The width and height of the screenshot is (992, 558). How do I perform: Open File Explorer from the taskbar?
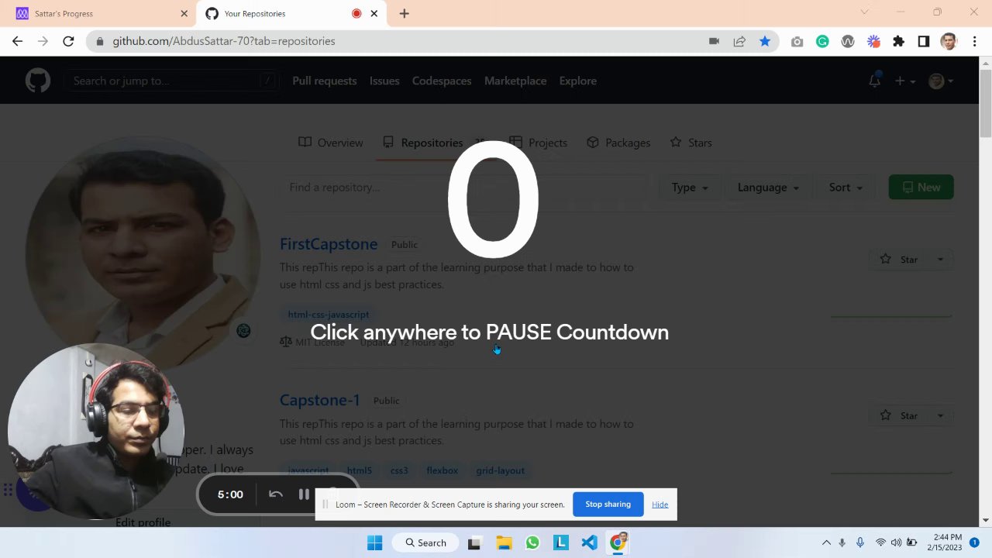[x=504, y=542]
